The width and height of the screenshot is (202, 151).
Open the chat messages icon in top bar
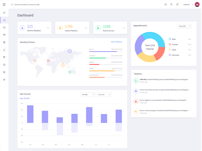click(x=171, y=4)
